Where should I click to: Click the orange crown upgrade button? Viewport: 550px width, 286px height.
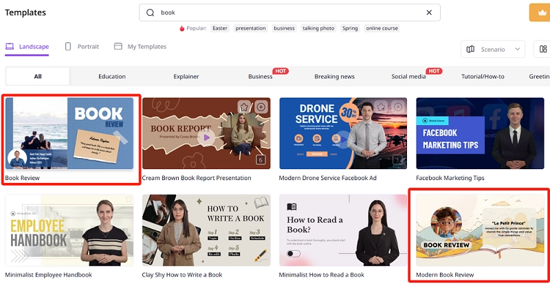pos(538,12)
